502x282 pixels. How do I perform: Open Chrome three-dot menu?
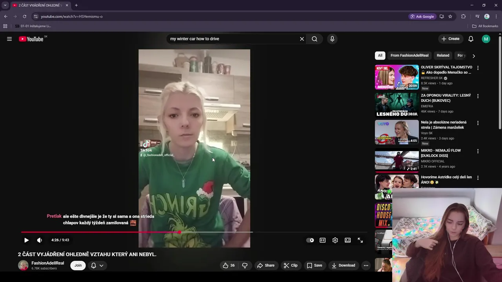496,16
